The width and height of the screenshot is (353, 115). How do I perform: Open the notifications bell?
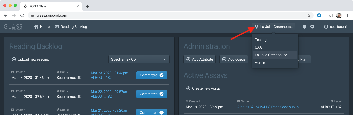[x=304, y=27]
